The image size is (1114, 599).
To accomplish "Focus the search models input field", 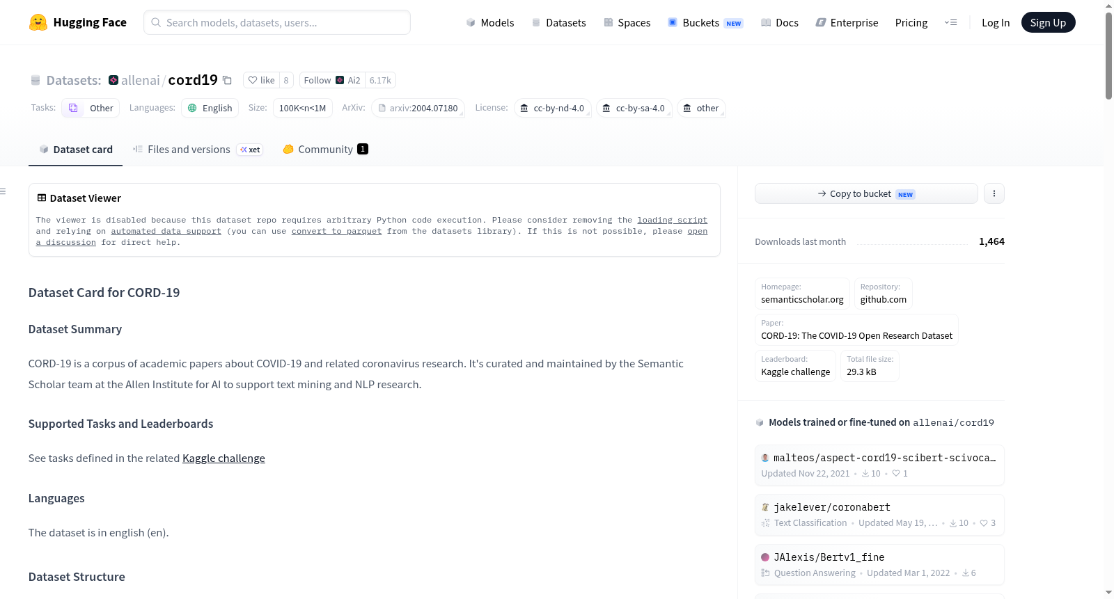I will click(277, 22).
